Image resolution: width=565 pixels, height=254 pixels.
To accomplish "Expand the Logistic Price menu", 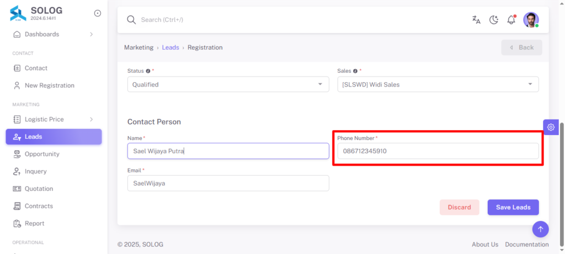I will click(x=54, y=119).
